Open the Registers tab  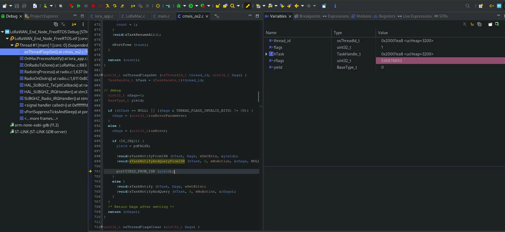(x=384, y=16)
